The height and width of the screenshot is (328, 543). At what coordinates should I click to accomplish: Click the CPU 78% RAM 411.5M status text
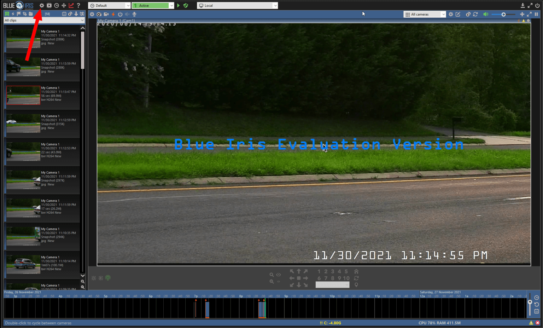pyautogui.click(x=439, y=323)
